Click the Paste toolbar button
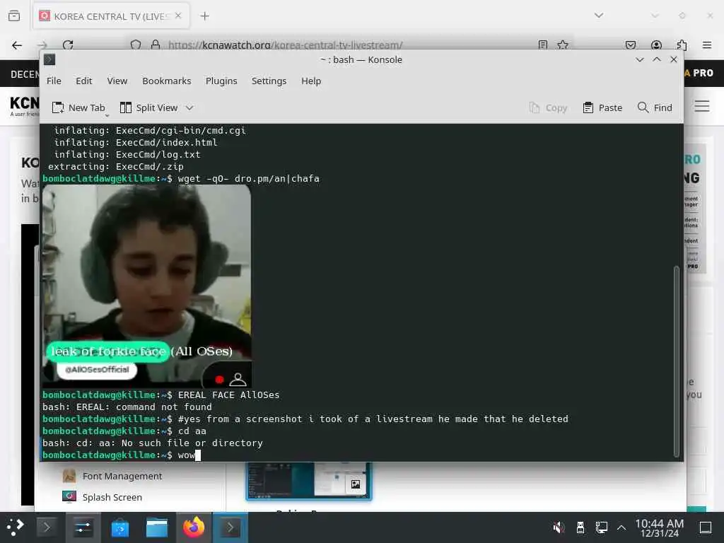The height and width of the screenshot is (543, 724). point(602,107)
